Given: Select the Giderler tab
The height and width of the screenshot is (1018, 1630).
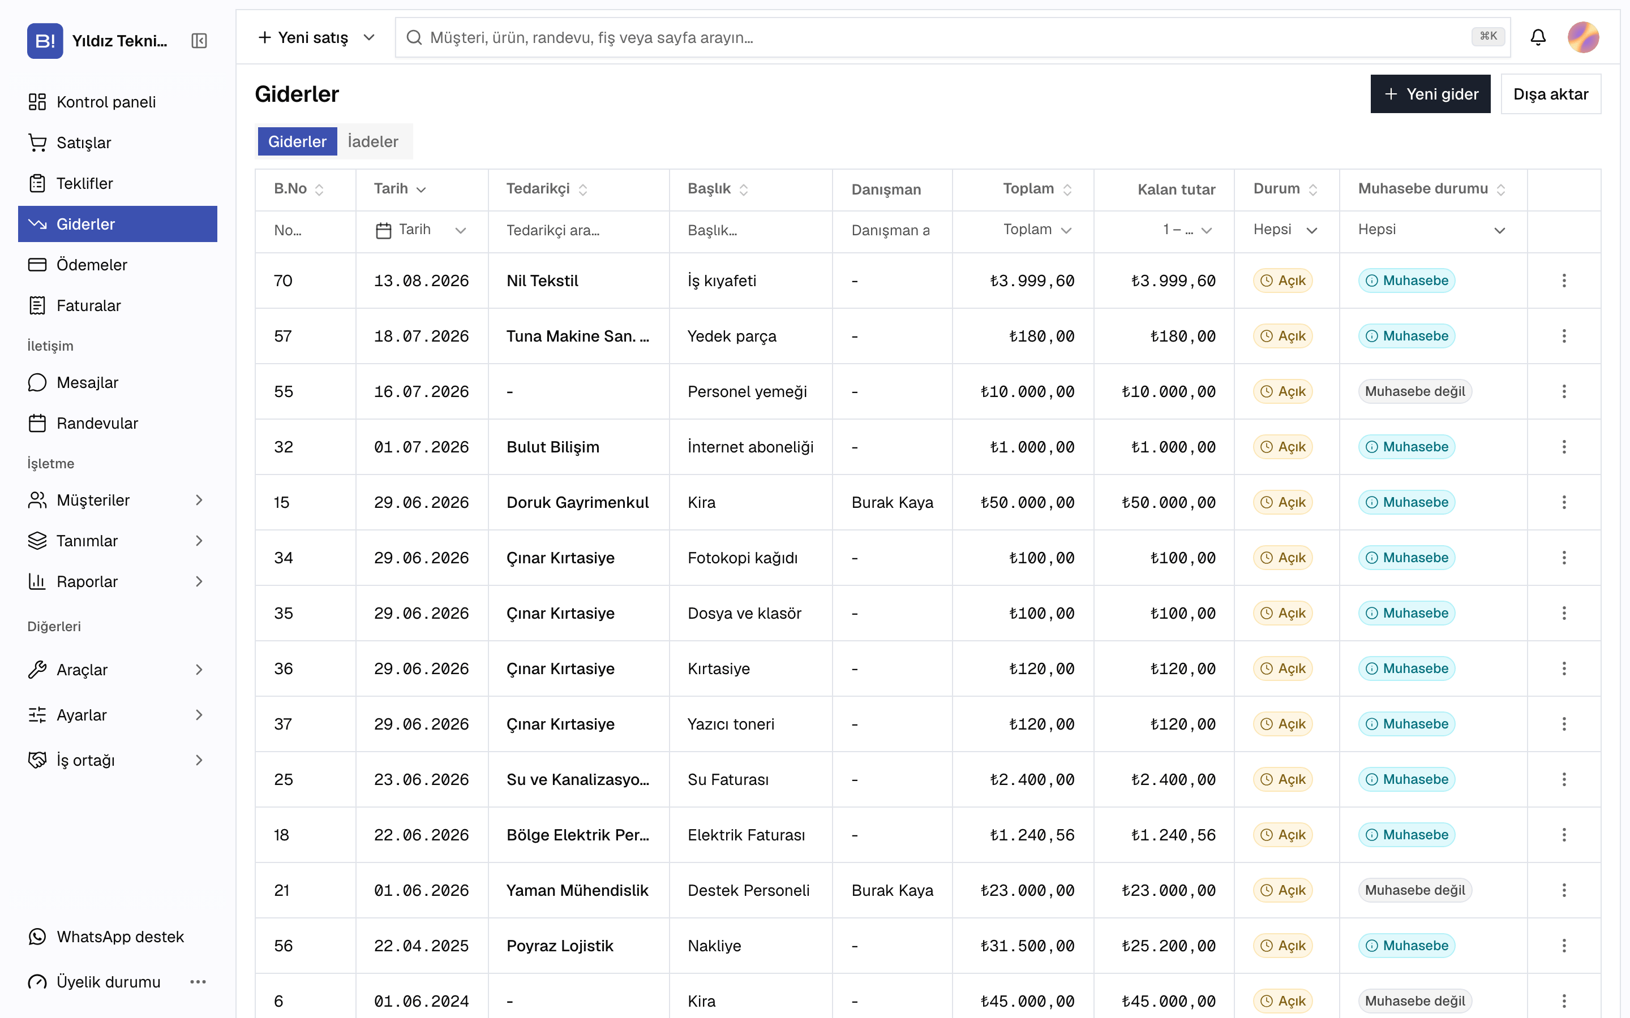Looking at the screenshot, I should 297,141.
